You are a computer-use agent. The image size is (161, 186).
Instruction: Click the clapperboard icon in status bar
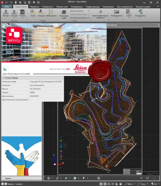pyautogui.click(x=121, y=184)
